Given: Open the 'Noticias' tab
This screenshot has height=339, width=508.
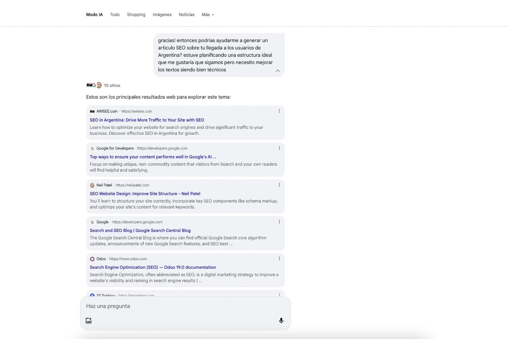Looking at the screenshot, I should pyautogui.click(x=186, y=14).
